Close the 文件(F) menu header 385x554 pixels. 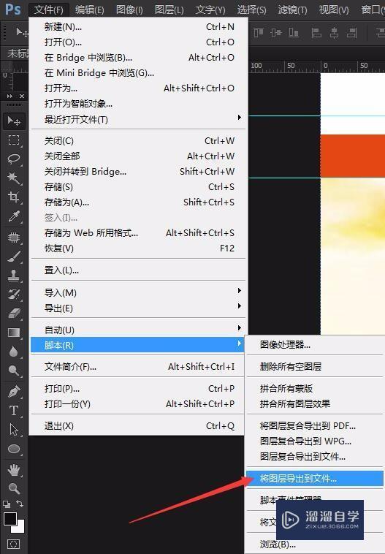pyautogui.click(x=49, y=10)
